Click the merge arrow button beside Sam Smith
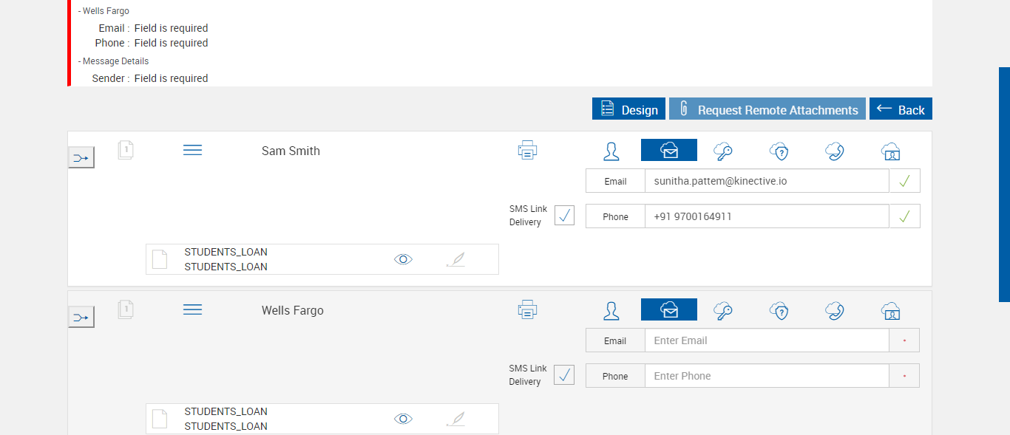 pos(81,157)
